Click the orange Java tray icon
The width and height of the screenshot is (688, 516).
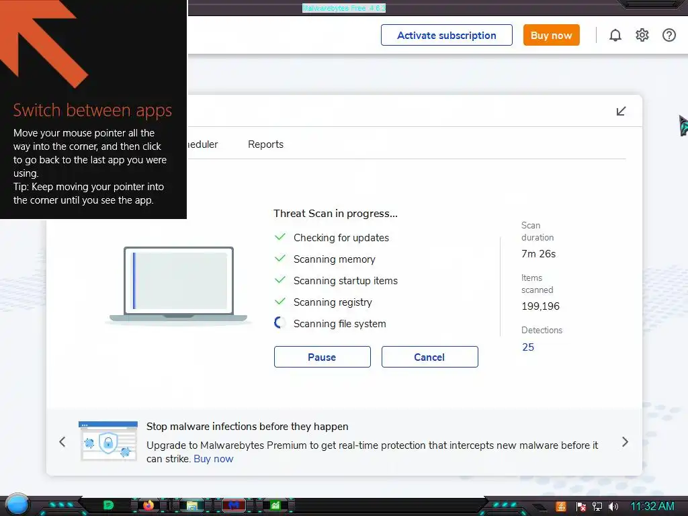(561, 507)
